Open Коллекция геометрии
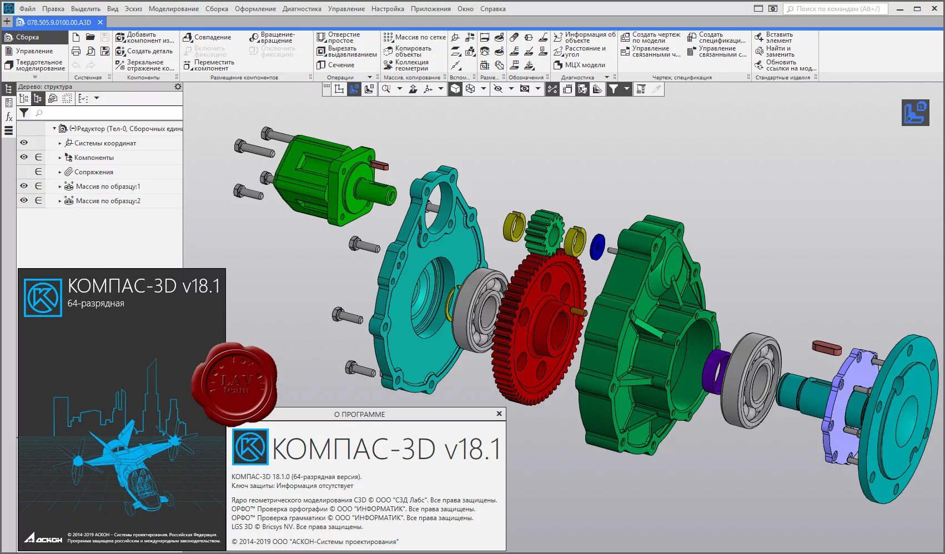The height and width of the screenshot is (554, 945). tap(406, 66)
